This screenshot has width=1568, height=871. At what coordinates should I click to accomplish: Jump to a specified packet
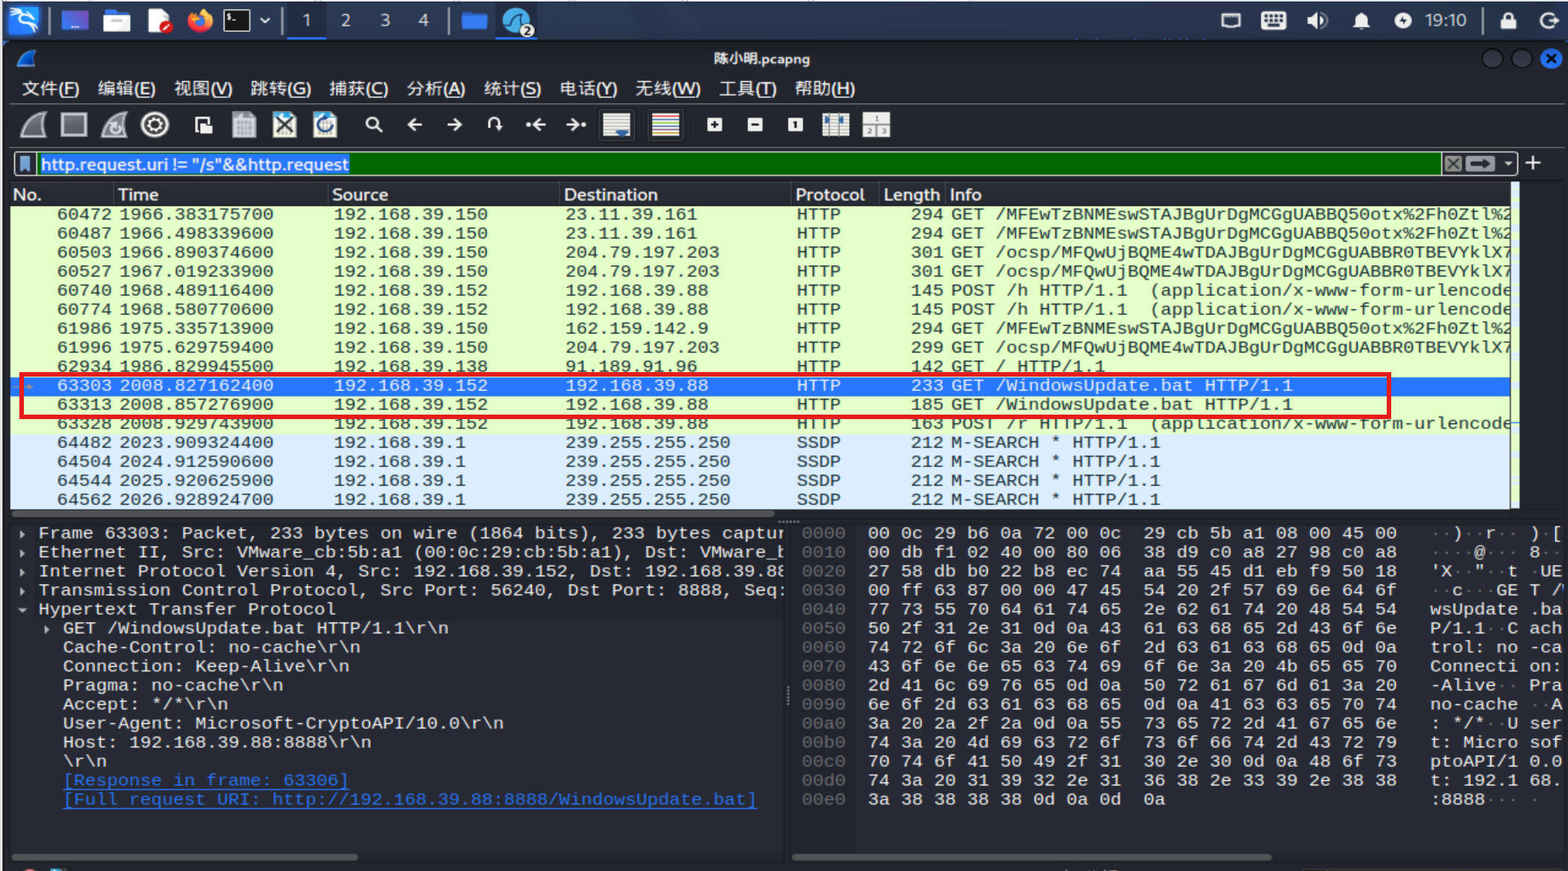(x=495, y=125)
